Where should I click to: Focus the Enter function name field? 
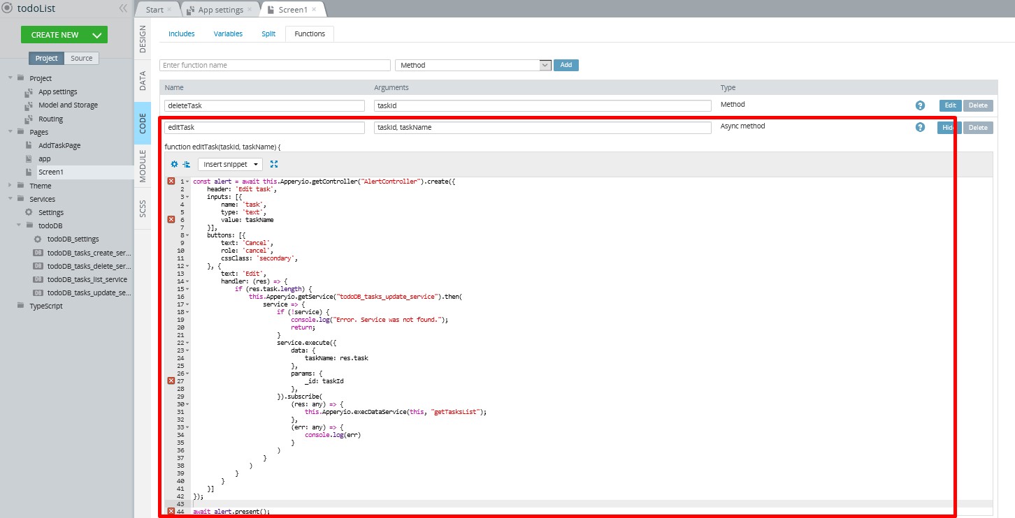275,65
